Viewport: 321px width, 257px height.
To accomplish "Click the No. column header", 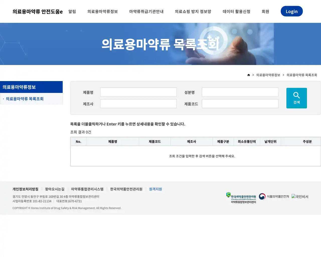I will tap(78, 142).
